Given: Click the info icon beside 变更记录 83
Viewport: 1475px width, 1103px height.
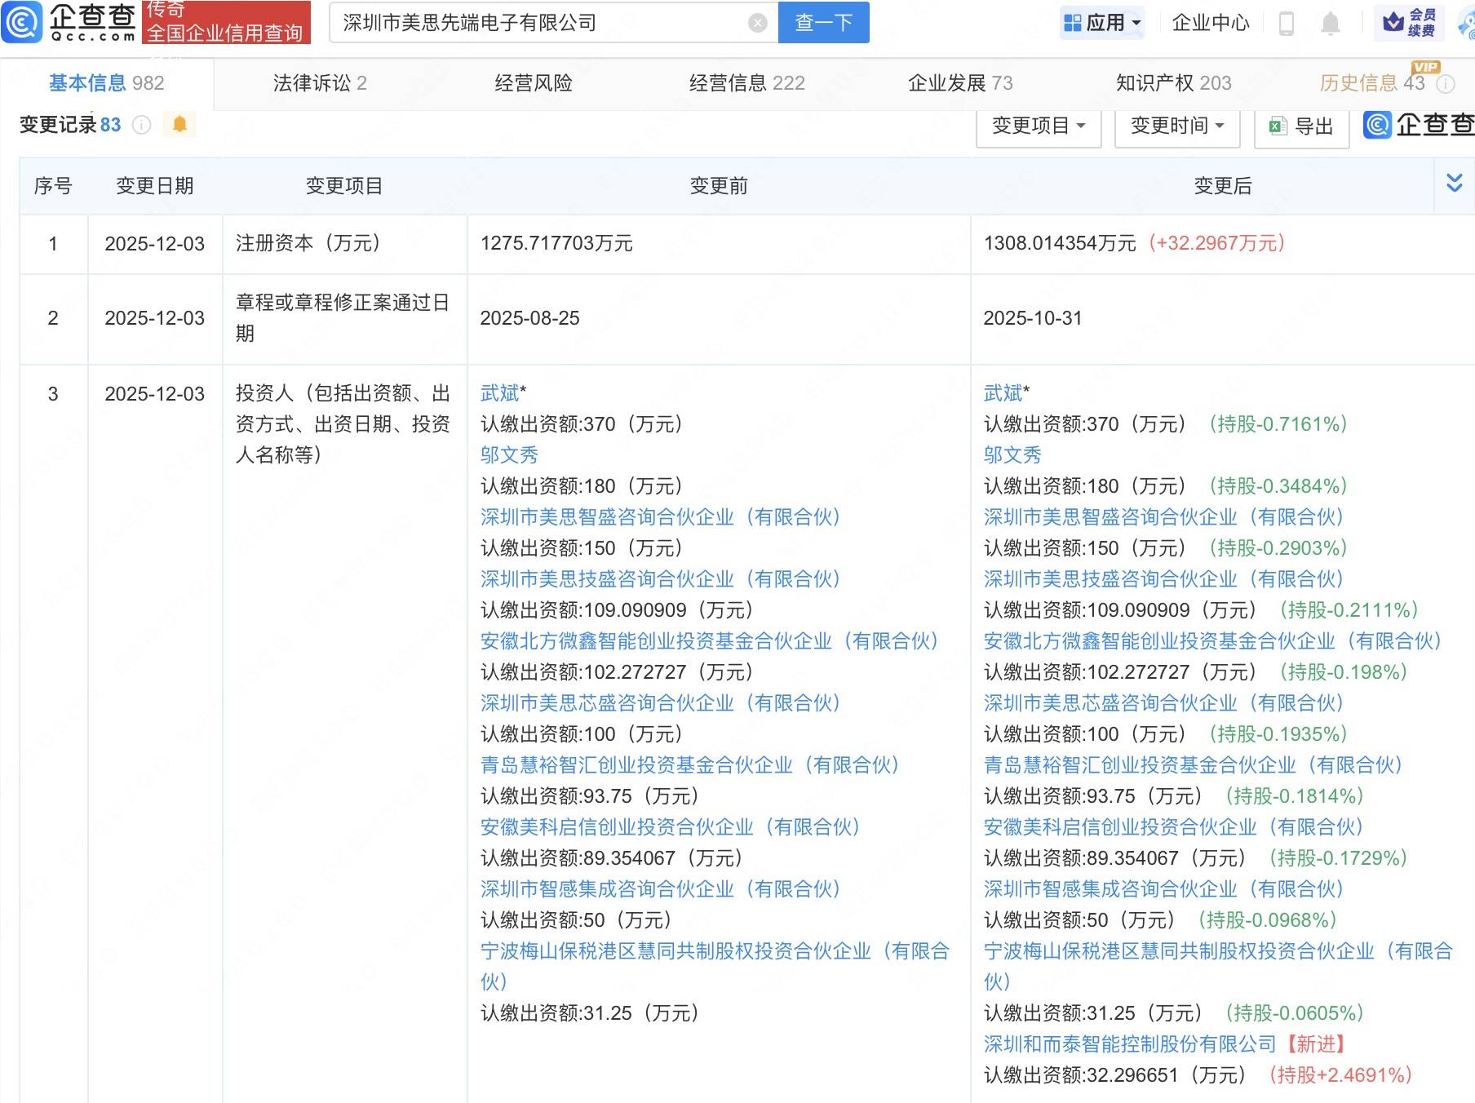Looking at the screenshot, I should pos(141,125).
